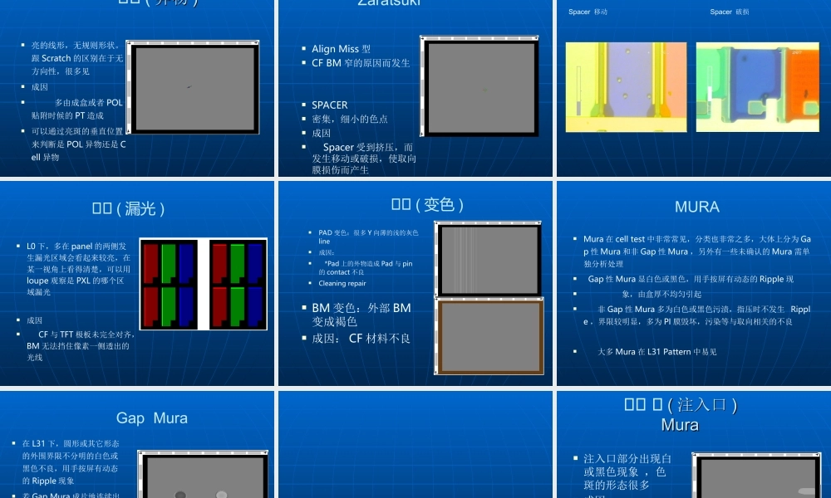Open the MURA overview slide thumbnail

tap(694, 283)
